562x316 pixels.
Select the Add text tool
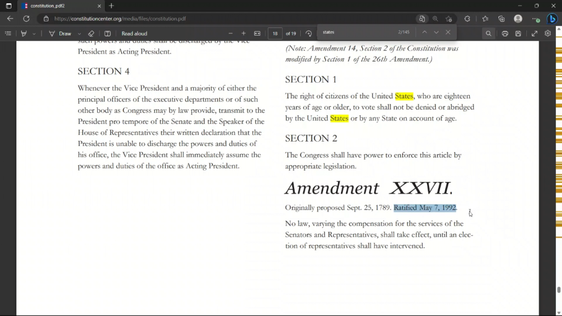tap(107, 33)
